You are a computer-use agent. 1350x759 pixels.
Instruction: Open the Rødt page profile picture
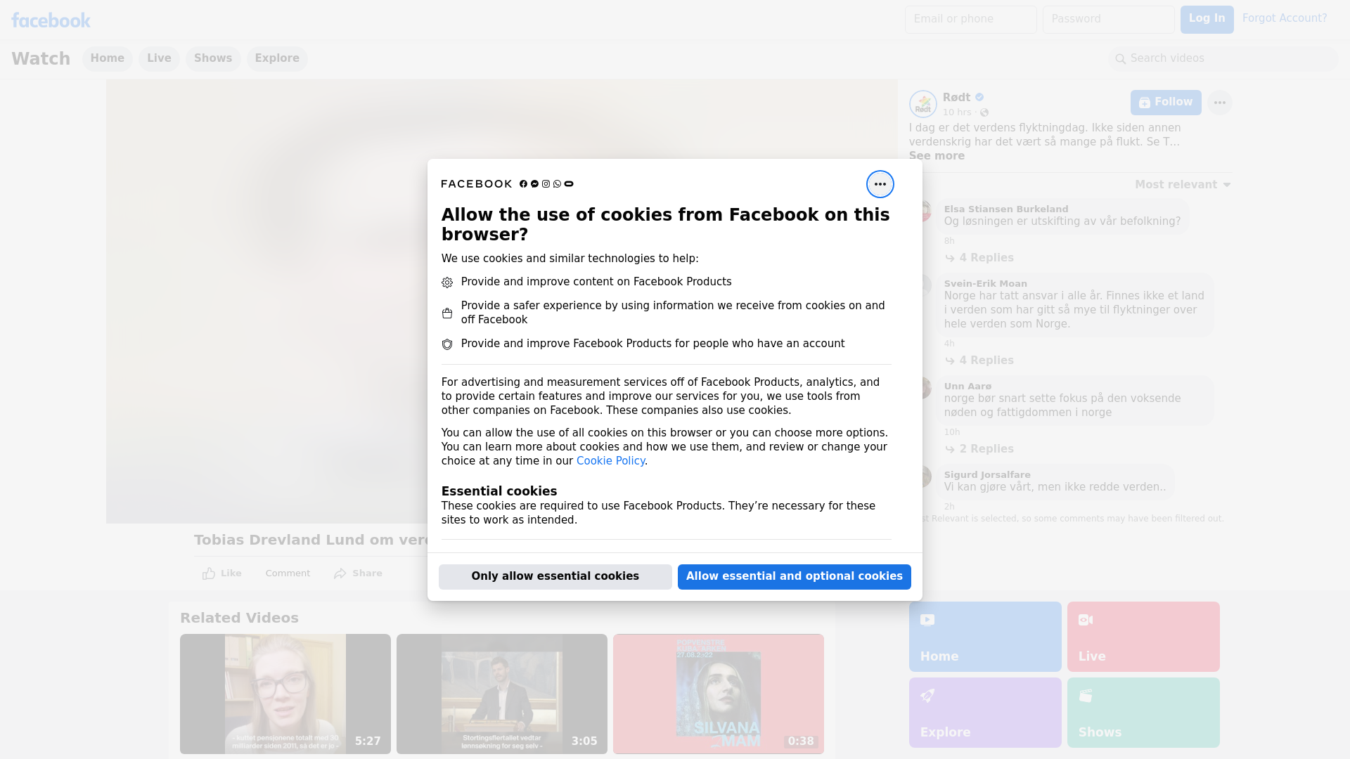922,104
